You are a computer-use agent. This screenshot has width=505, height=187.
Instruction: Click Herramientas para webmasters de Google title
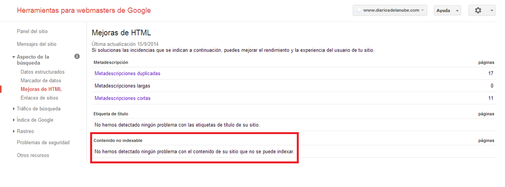pos(84,11)
